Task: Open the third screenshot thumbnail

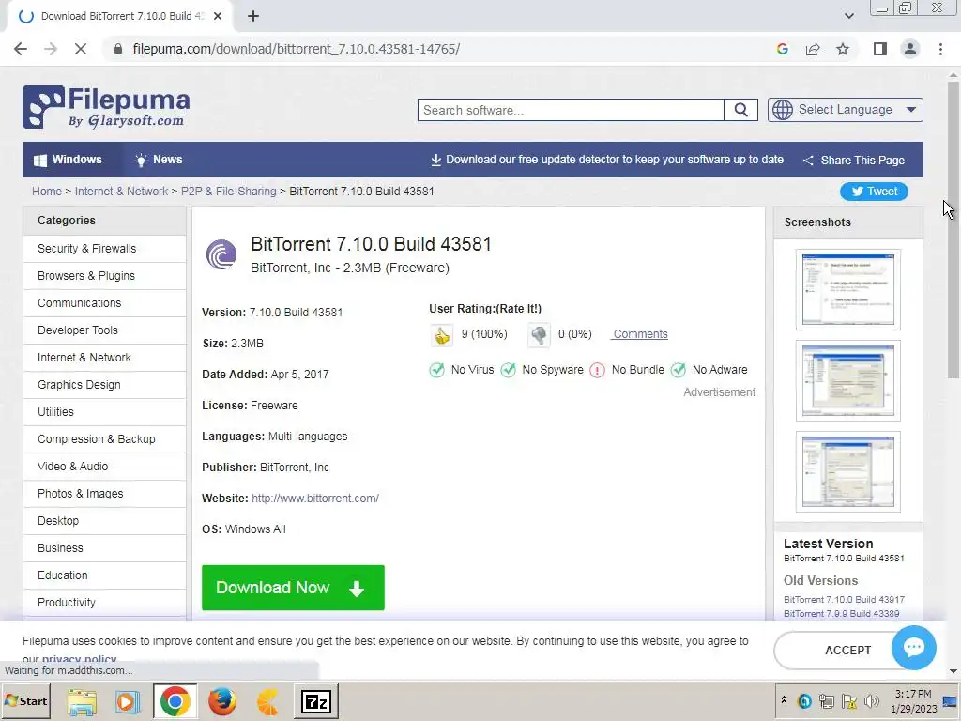Action: (848, 471)
